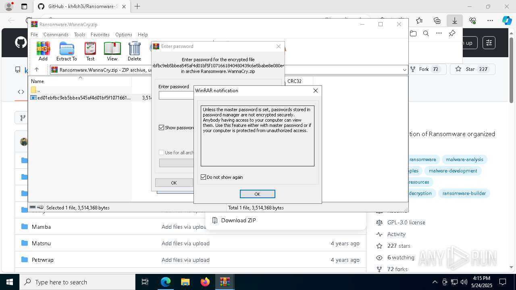Click the Delete toolbar icon in WinRAR
The image size is (516, 290).
point(134,51)
